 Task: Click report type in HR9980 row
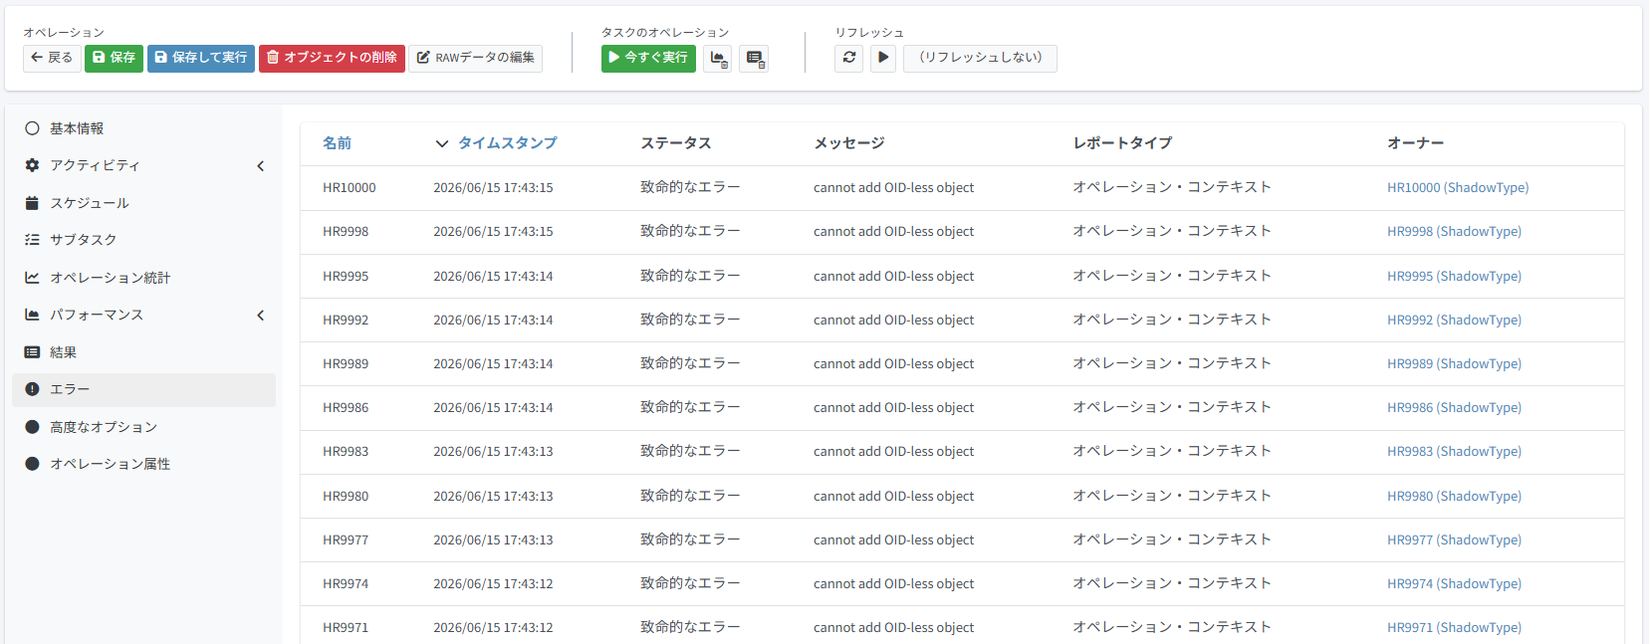tap(1172, 496)
